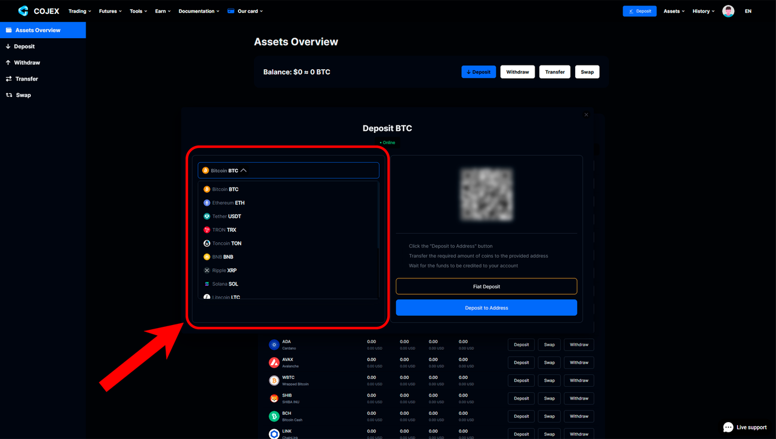The height and width of the screenshot is (439, 776).
Task: Expand the Documentation menu
Action: tap(199, 11)
